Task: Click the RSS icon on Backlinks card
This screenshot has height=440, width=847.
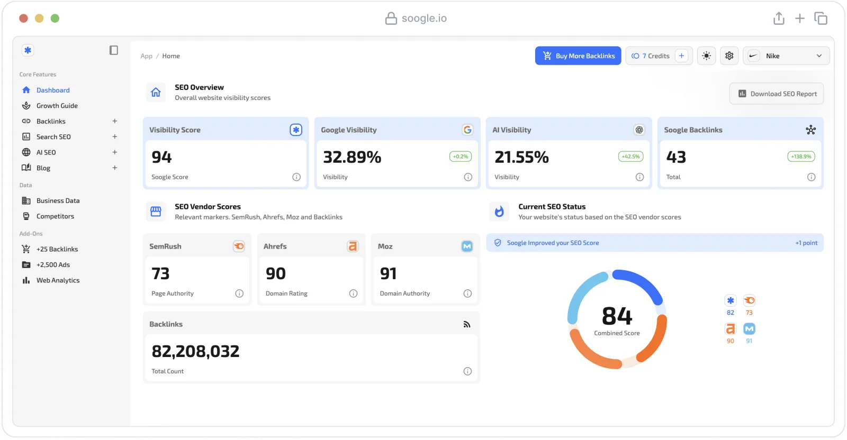Action: pyautogui.click(x=467, y=324)
